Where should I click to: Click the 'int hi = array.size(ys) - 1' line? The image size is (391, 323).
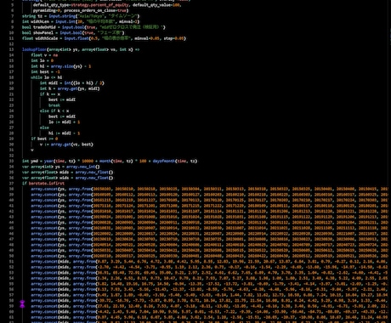pyautogui.click(x=61, y=66)
